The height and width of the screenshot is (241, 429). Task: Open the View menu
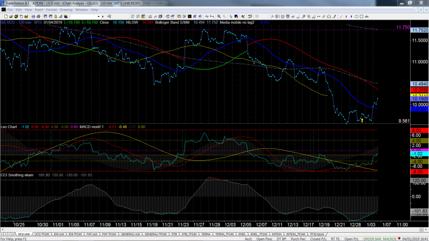(28, 10)
